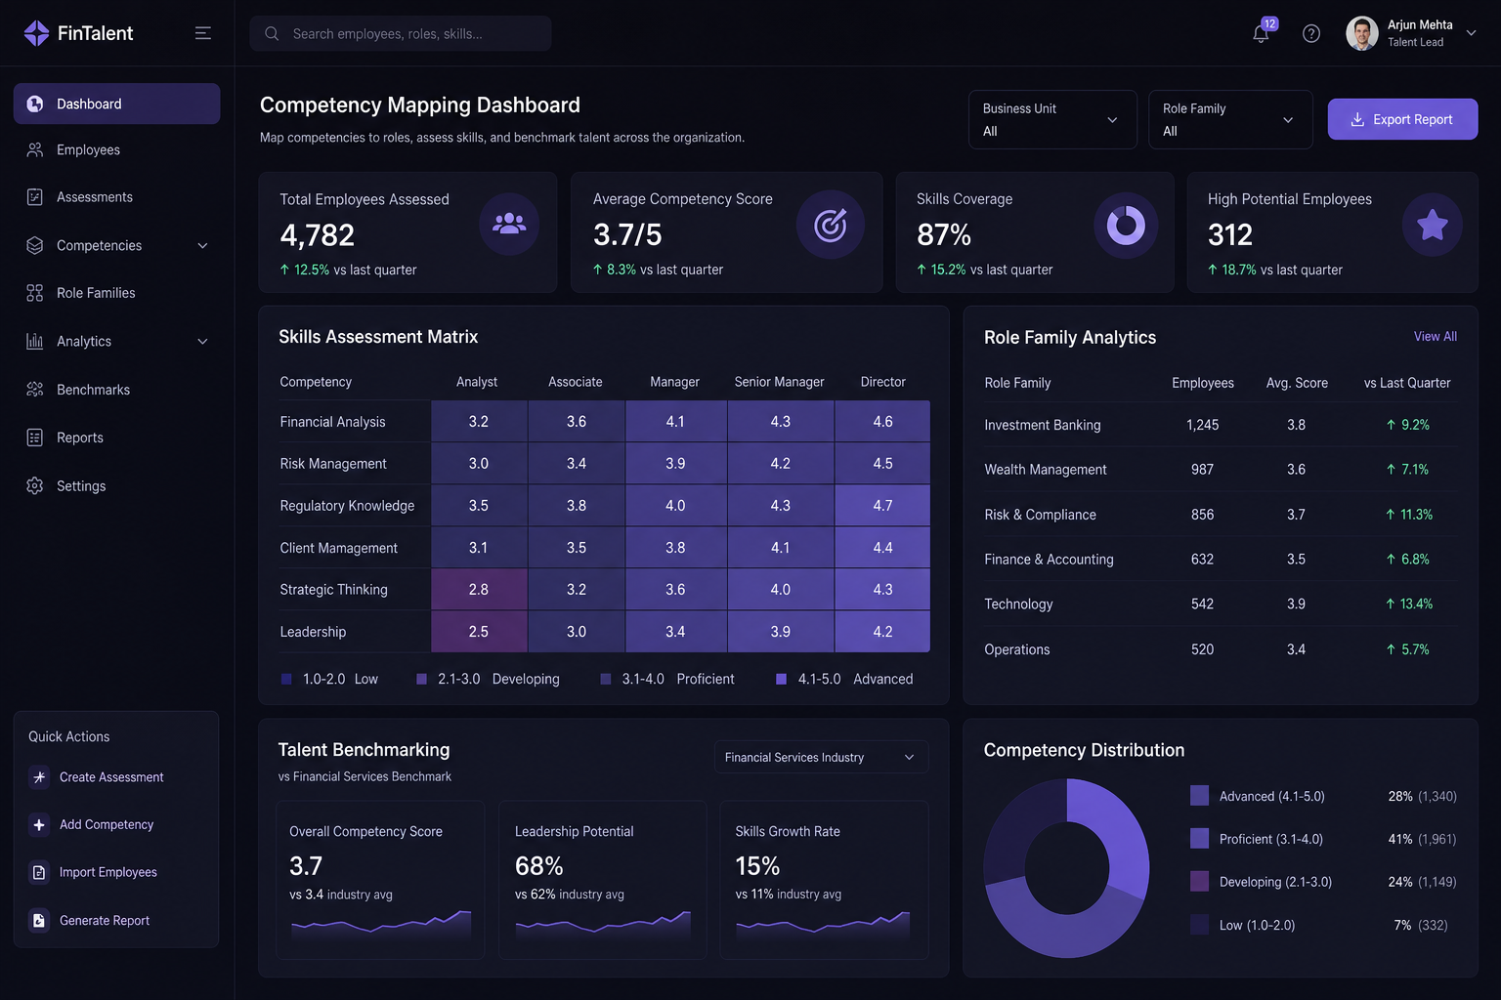Click the search magnifier icon

pyautogui.click(x=272, y=33)
